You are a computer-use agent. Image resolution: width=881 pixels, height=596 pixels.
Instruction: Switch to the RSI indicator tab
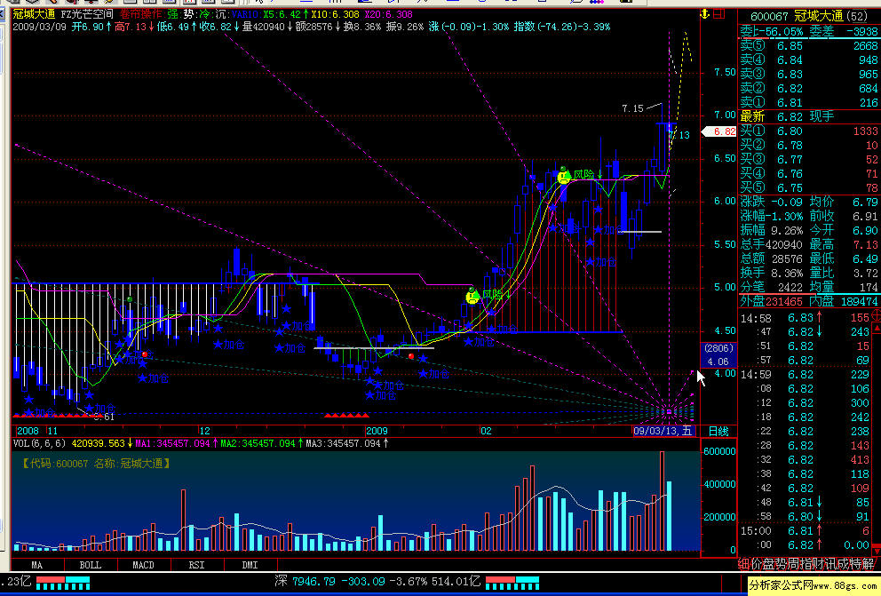point(196,565)
